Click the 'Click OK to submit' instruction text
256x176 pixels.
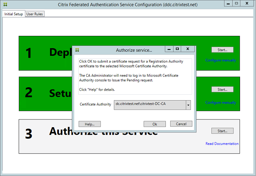pos(131,64)
